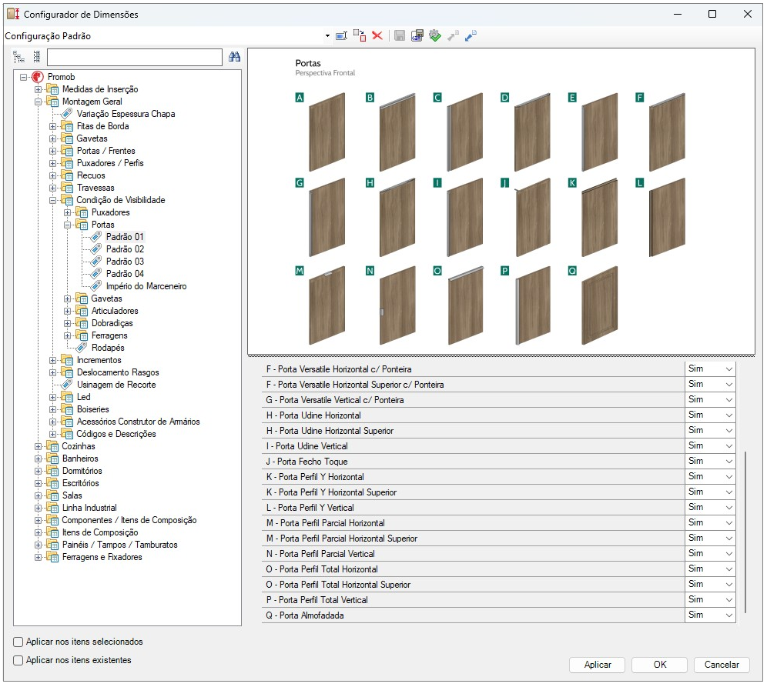Click the green letter C door badge
The width and height of the screenshot is (767, 687).
pyautogui.click(x=437, y=98)
